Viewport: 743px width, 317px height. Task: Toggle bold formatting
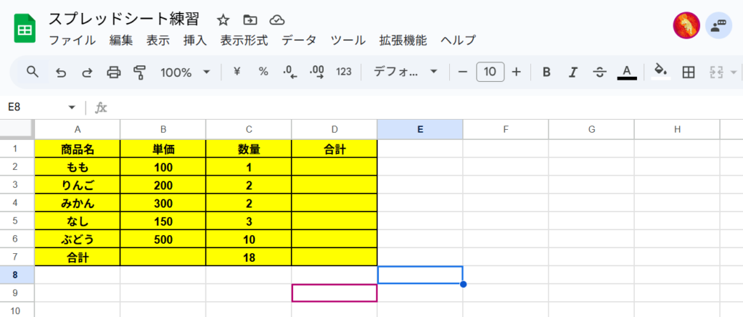point(546,72)
